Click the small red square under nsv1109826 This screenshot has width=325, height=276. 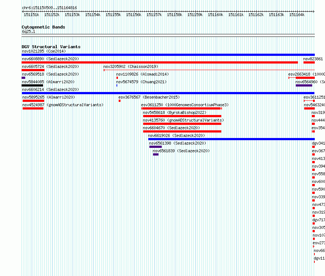[117, 78]
